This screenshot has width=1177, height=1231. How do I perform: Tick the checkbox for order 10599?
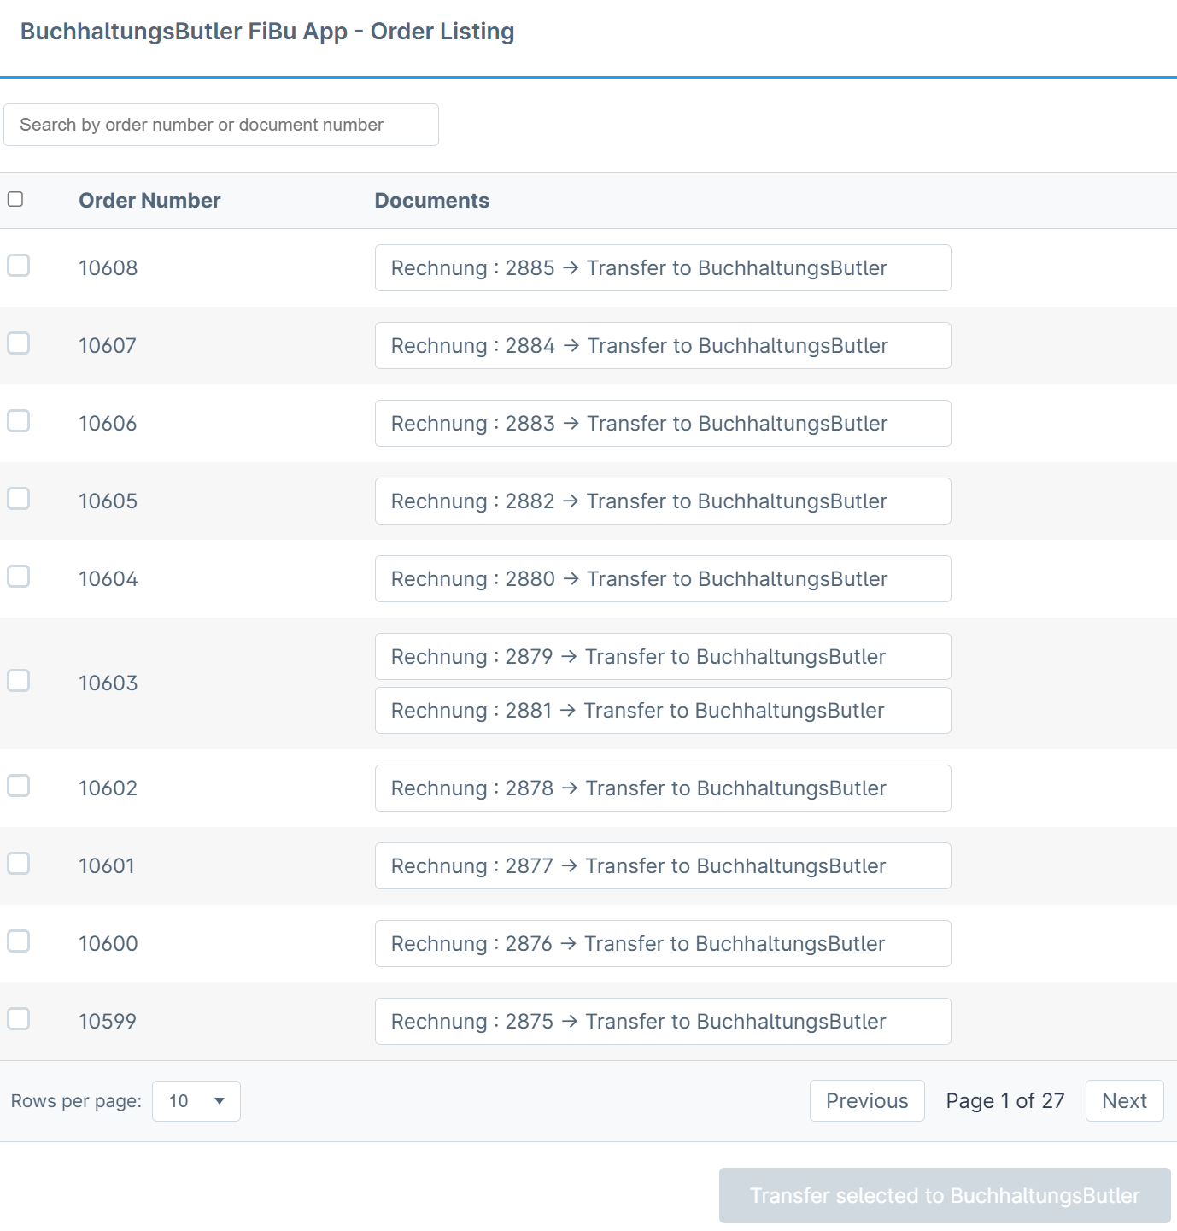point(19,1019)
